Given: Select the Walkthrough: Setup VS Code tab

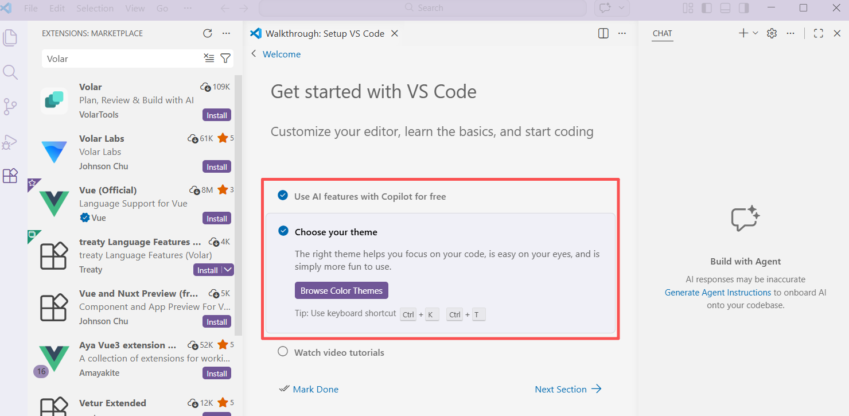Looking at the screenshot, I should point(325,33).
